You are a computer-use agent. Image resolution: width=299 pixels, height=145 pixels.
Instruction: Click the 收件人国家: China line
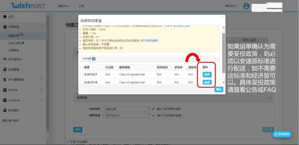94,29
